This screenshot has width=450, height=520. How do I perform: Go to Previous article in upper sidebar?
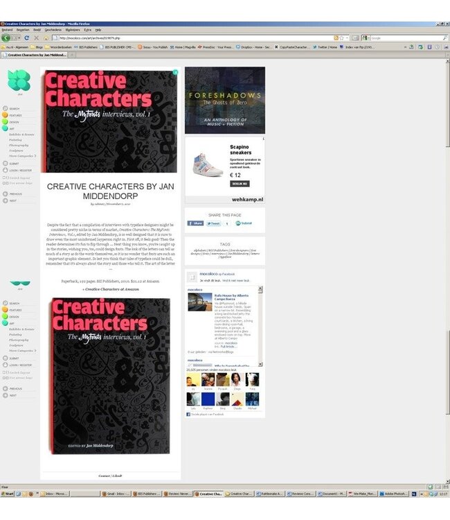point(12,194)
